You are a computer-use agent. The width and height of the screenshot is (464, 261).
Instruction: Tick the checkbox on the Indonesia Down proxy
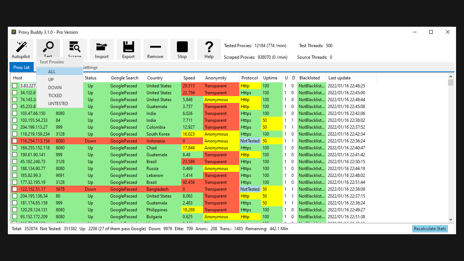pos(14,141)
